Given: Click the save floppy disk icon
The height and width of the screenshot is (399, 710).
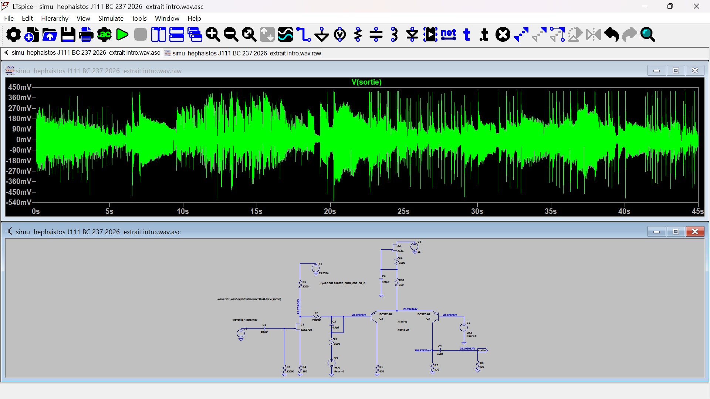Looking at the screenshot, I should click(68, 35).
